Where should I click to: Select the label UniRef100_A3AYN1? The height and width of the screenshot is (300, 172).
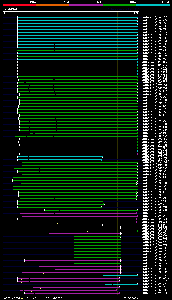click(155, 207)
